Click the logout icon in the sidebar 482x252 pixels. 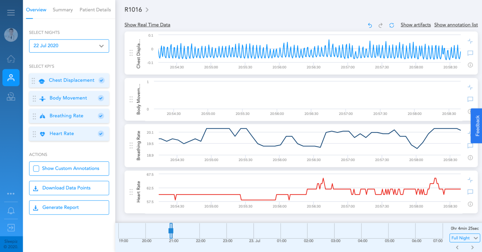[11, 228]
